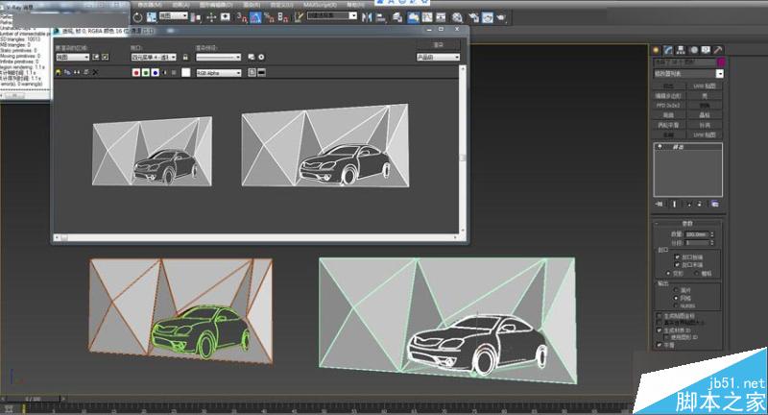Viewport: 768px width, 415px height.
Task: Select the Mesh output radio button
Action: [x=676, y=298]
